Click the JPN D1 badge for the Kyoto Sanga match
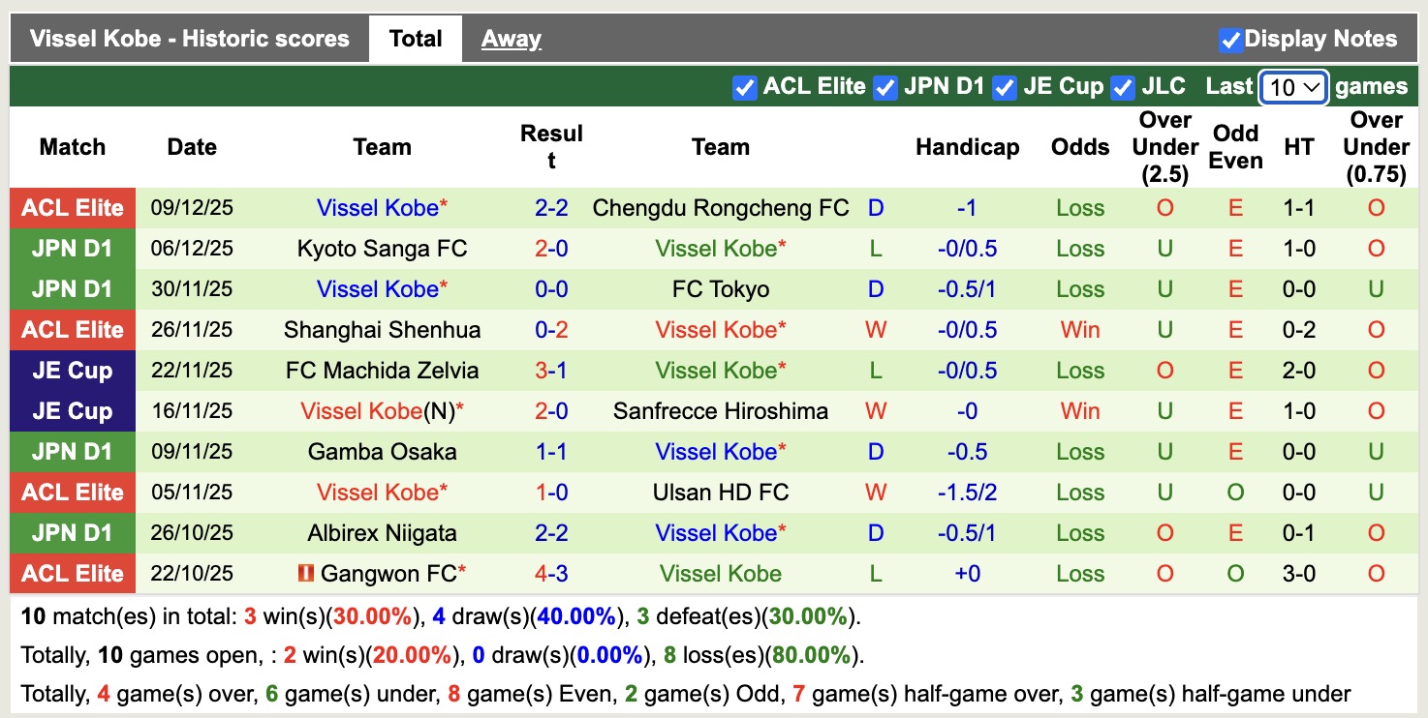 (x=72, y=248)
